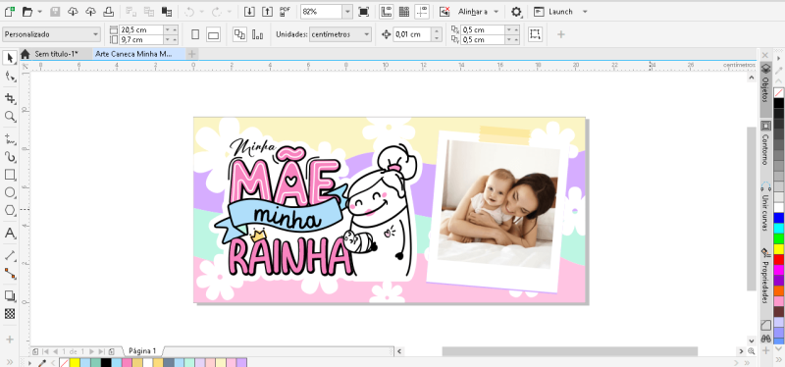Image resolution: width=785 pixels, height=367 pixels.
Task: Click the cloud download icon
Action: click(x=73, y=12)
